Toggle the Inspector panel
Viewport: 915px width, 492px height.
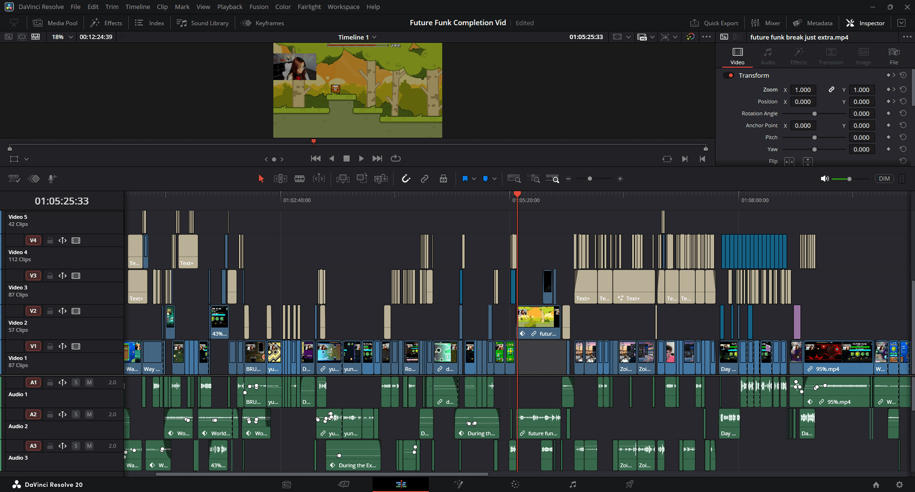(865, 23)
